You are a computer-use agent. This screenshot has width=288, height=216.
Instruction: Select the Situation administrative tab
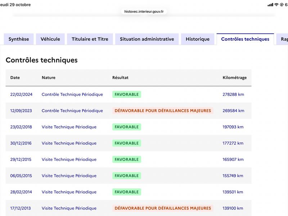pos(147,39)
